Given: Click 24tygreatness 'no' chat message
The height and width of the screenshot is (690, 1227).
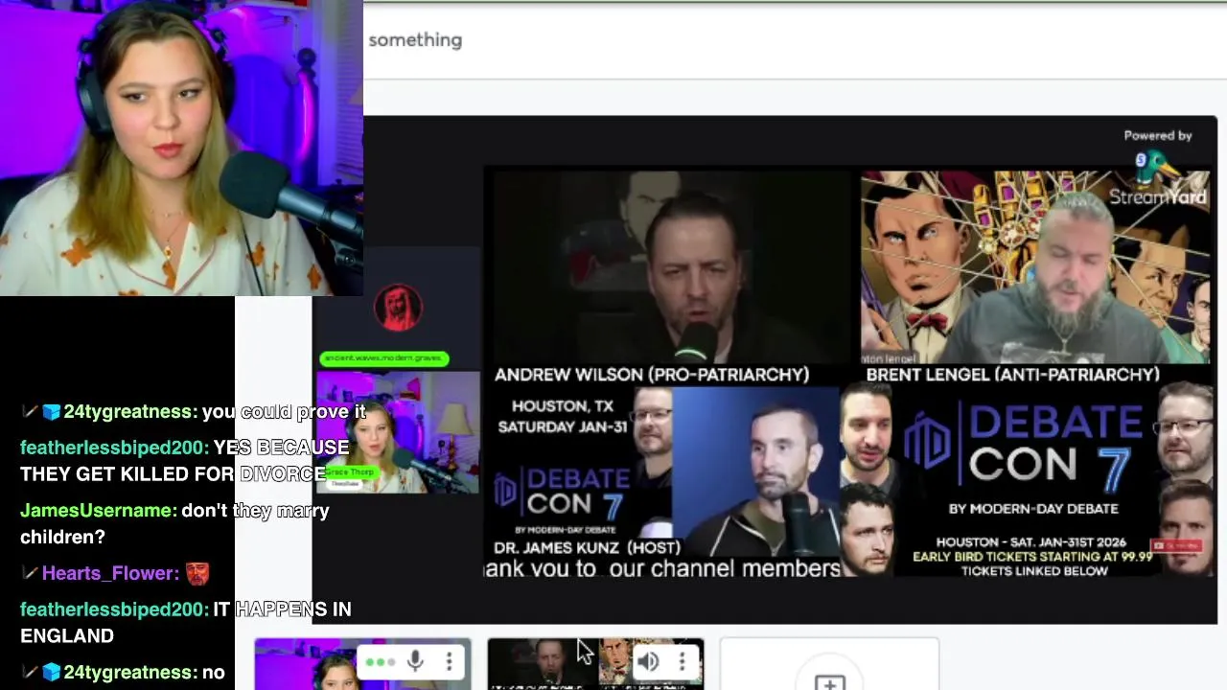Looking at the screenshot, I should pyautogui.click(x=123, y=673).
